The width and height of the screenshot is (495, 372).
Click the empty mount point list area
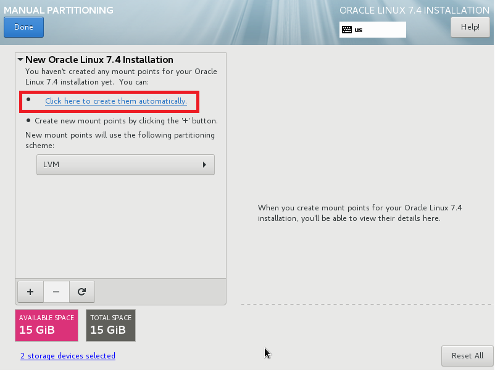[x=120, y=228]
